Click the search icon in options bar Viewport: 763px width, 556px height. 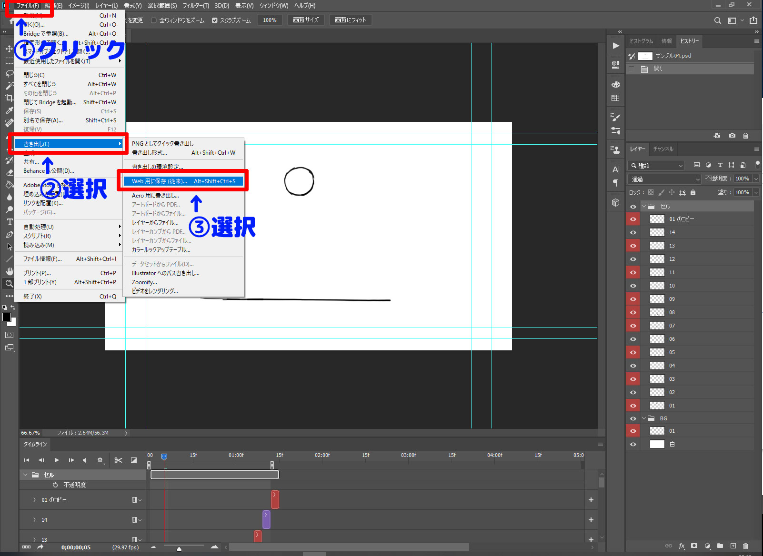tap(718, 20)
